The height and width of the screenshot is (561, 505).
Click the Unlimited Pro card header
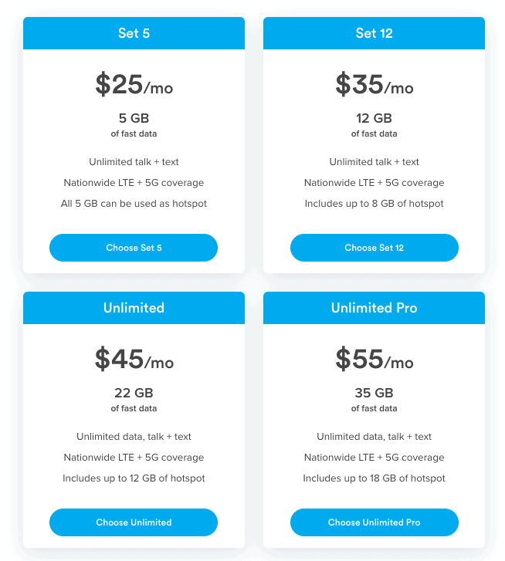click(x=374, y=308)
